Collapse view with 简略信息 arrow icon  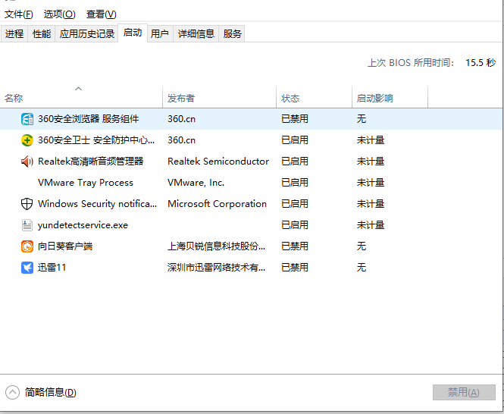click(x=12, y=393)
